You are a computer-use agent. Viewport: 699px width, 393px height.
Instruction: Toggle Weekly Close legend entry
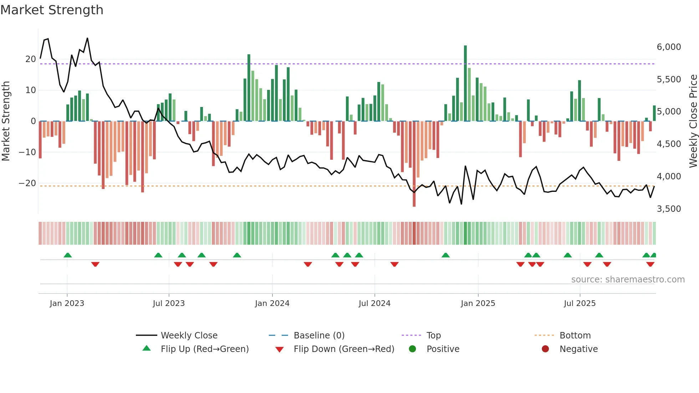(x=189, y=336)
